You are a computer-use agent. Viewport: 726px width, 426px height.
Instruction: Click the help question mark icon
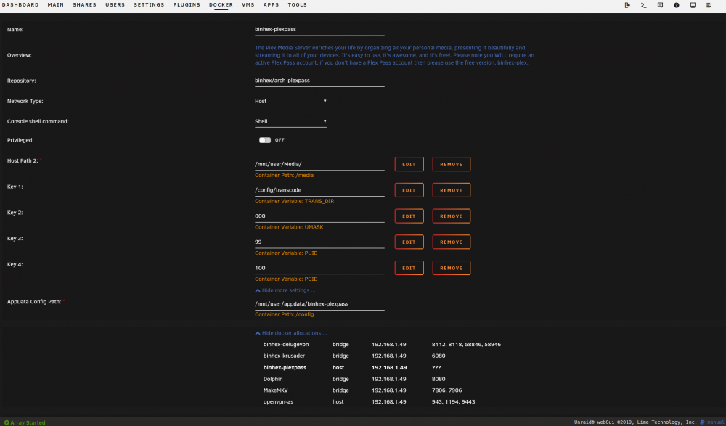click(x=677, y=5)
